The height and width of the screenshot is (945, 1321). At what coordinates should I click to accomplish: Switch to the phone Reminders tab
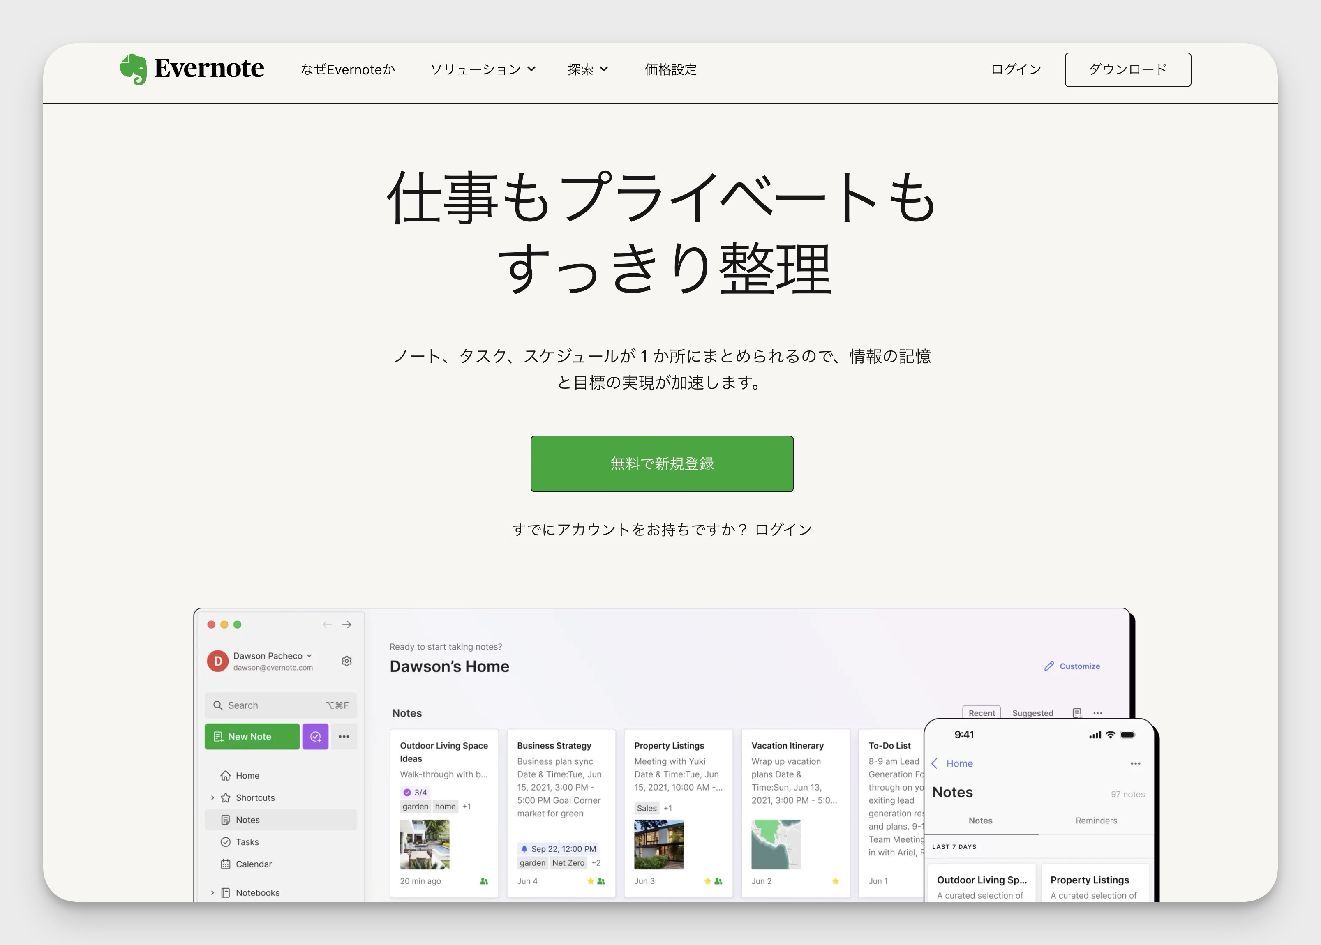[1096, 821]
